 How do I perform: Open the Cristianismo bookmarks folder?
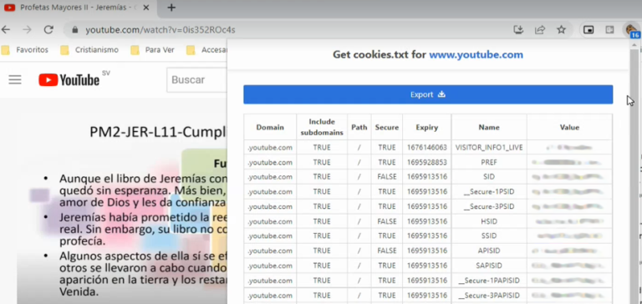click(89, 50)
